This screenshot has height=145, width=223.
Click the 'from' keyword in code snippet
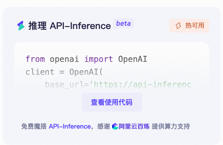click(35, 59)
